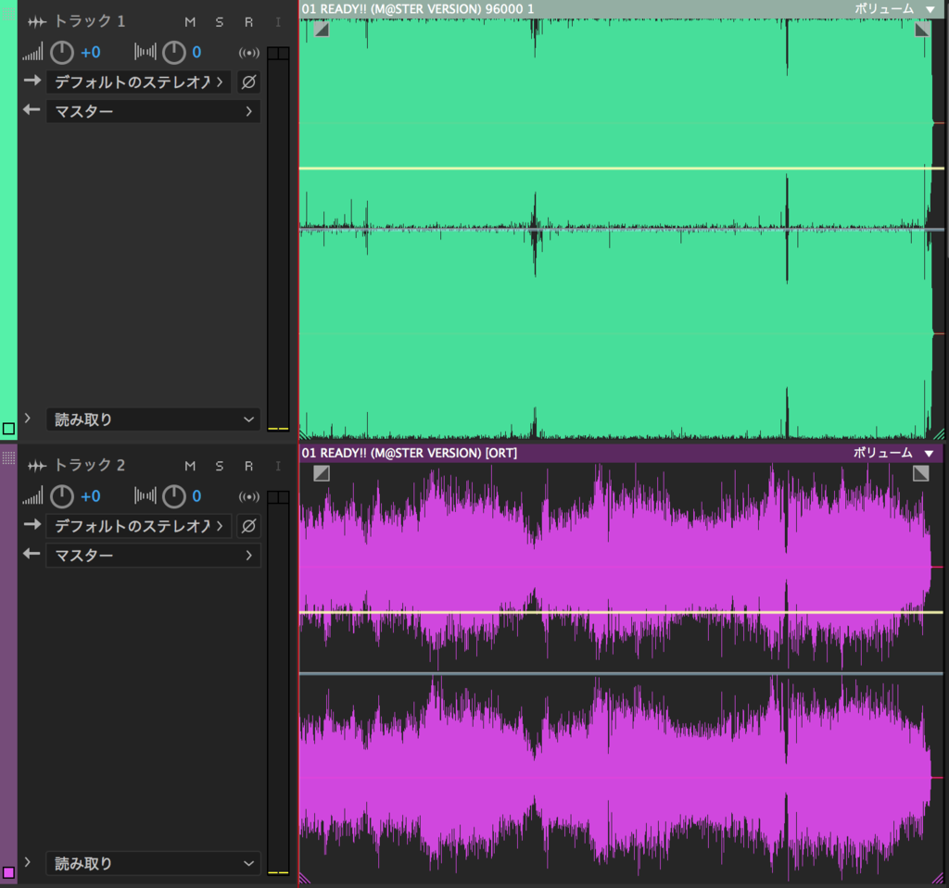Open Track 2 読み取り automation mode dropdown
Screen dimensions: 949x888
click(x=154, y=863)
